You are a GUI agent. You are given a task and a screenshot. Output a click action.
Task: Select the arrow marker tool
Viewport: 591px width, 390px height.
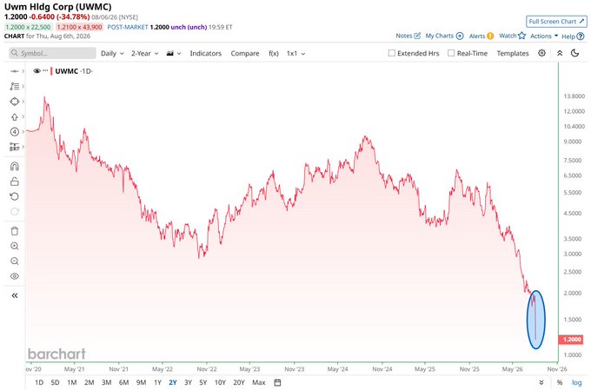click(15, 116)
